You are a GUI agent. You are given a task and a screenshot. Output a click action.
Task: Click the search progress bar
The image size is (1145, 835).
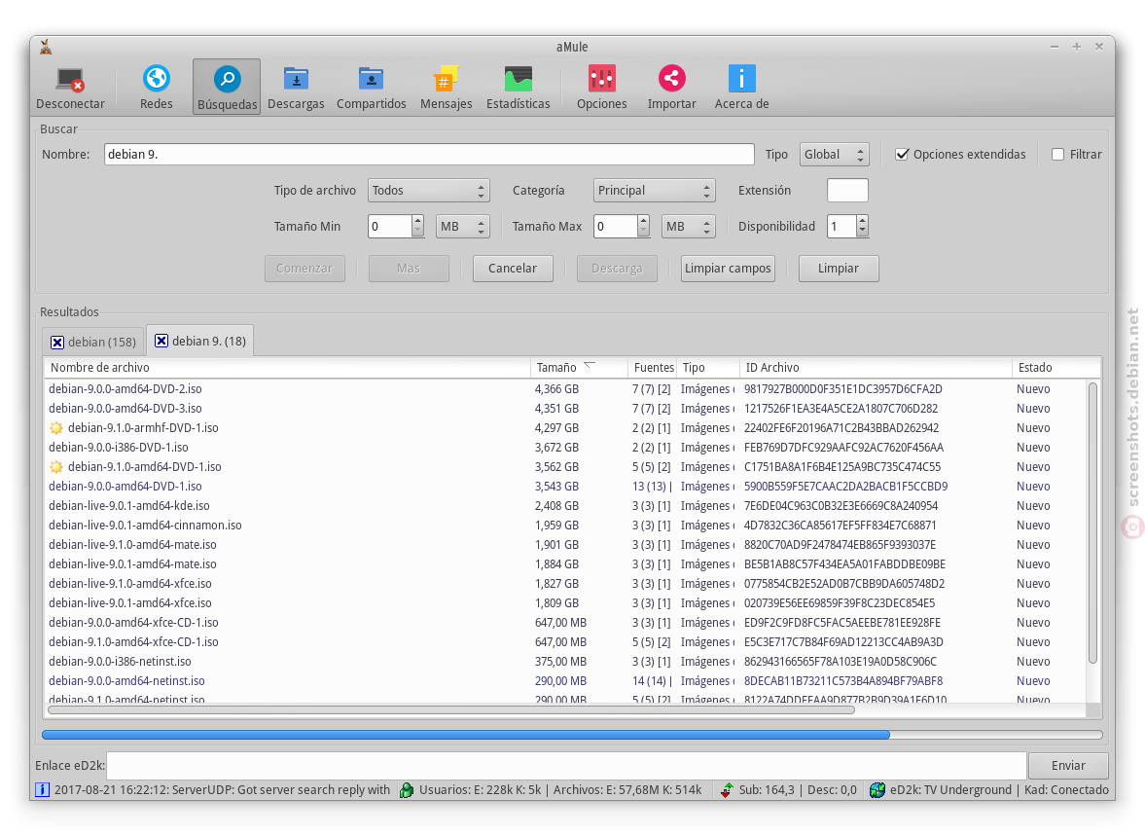572,735
